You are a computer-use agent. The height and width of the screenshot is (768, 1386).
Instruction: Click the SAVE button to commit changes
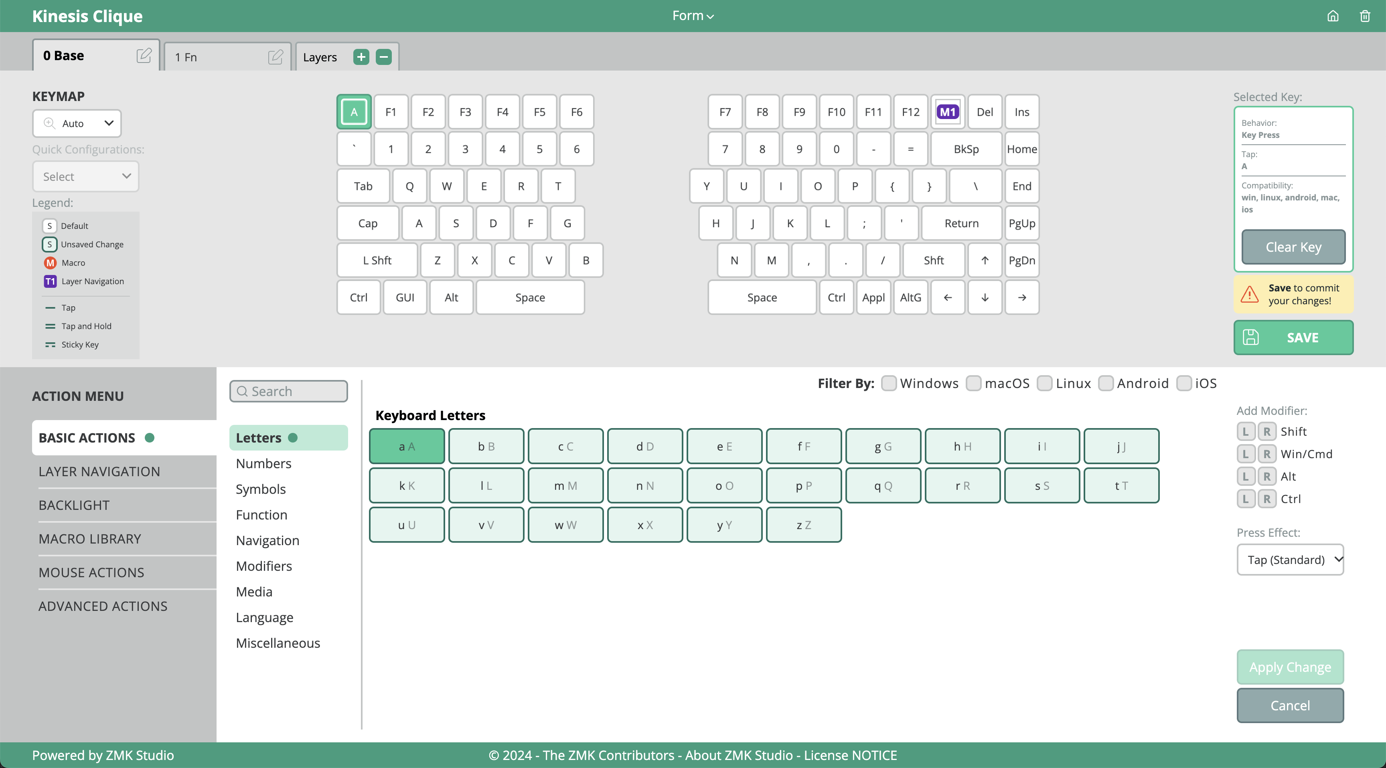[x=1293, y=337]
